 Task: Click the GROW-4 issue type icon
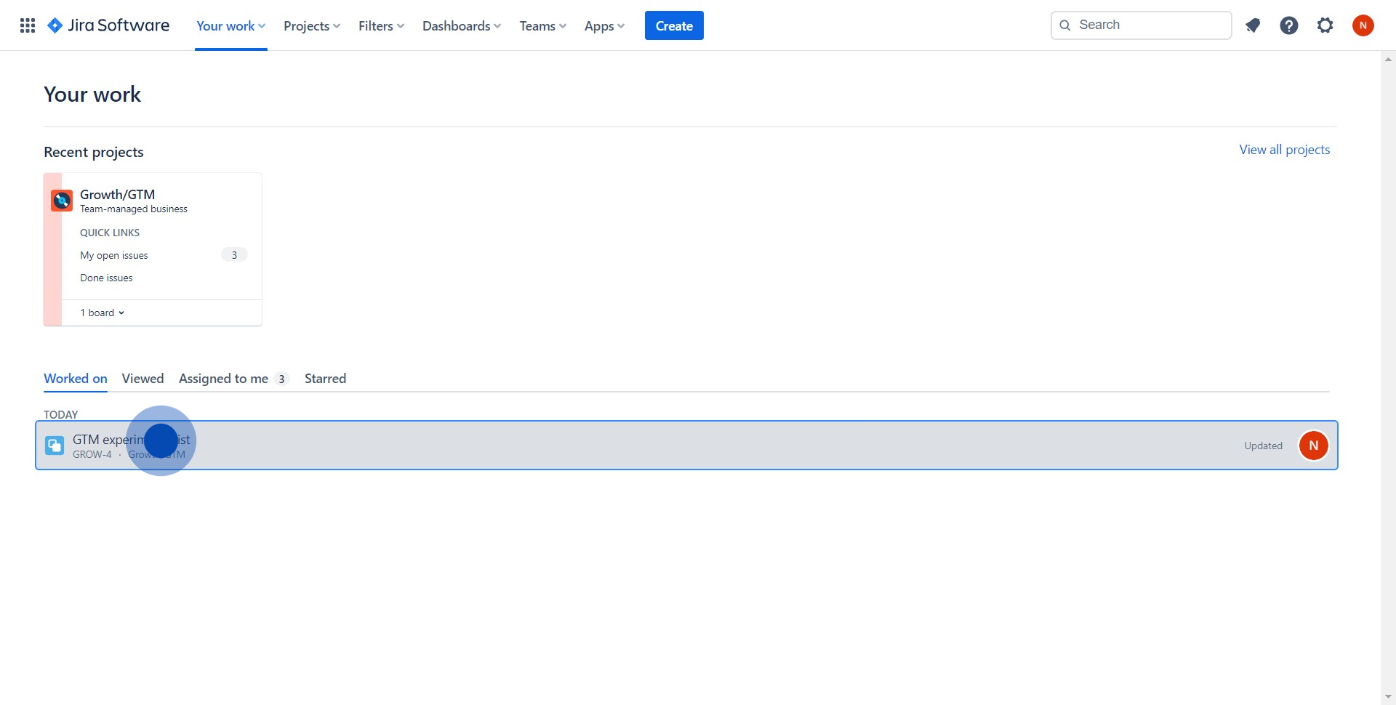point(55,446)
